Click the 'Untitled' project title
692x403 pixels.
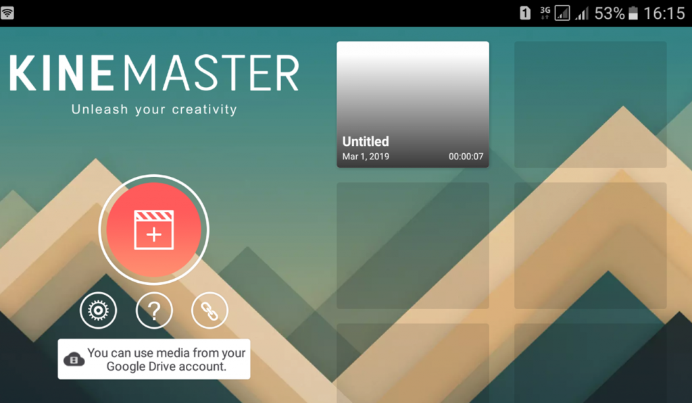(366, 142)
